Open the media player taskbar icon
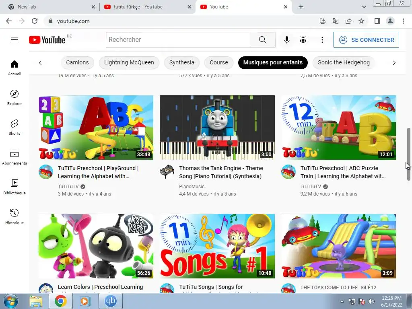Image resolution: width=412 pixels, height=309 pixels. point(85,301)
